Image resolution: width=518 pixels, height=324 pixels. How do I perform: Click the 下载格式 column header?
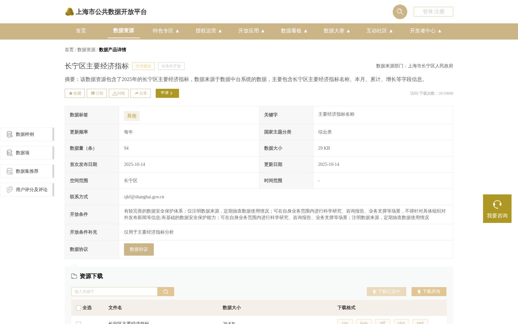tap(346, 308)
